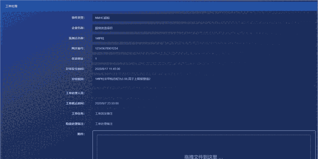The image size is (318, 159).
Task: Click the 网关编号 label
Action: point(78,48)
